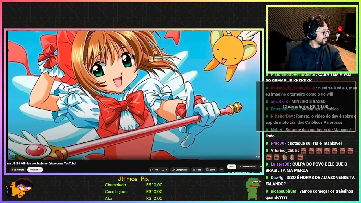Click chat username Italiano_d3_xique_xique
This screenshot has height=203, width=361.
point(293,88)
